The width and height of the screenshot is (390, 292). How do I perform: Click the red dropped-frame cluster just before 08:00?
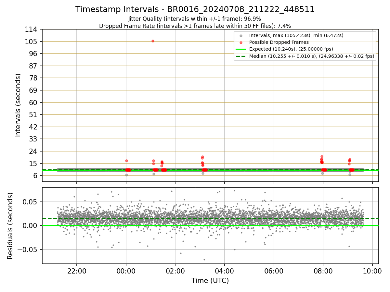pos(322,160)
